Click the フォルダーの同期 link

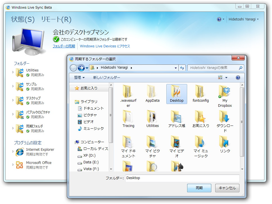pos(64,46)
